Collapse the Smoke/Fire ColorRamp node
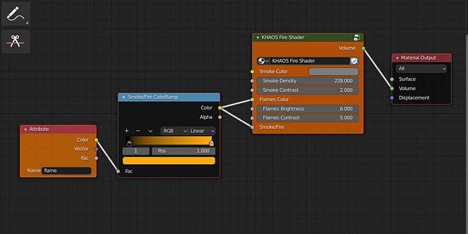The width and height of the screenshot is (468, 234). tap(123, 97)
